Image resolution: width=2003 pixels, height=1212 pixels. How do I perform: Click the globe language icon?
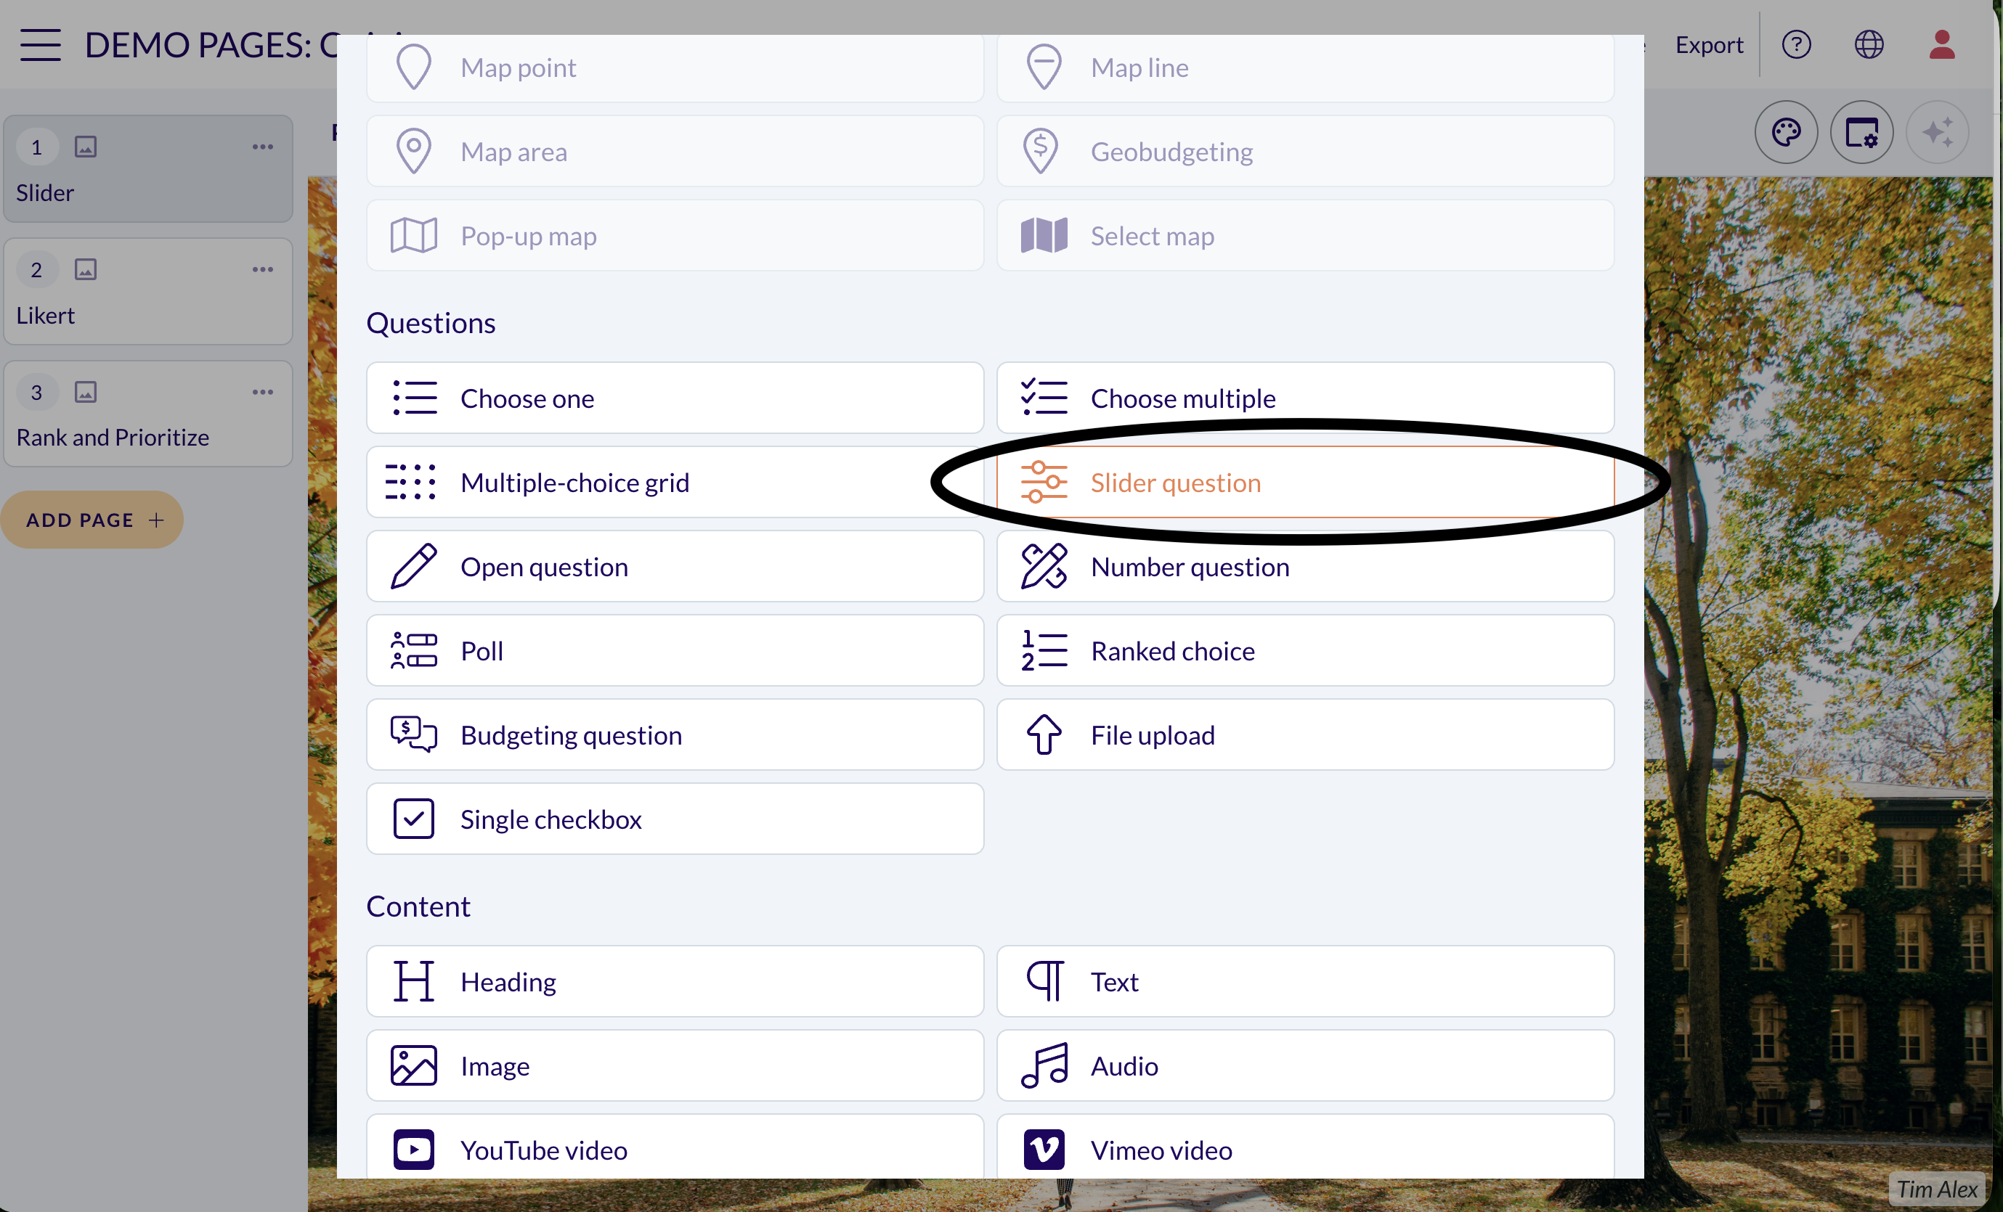click(1868, 45)
